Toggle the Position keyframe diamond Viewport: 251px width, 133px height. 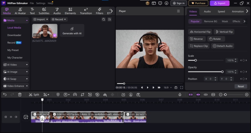coord(243,79)
